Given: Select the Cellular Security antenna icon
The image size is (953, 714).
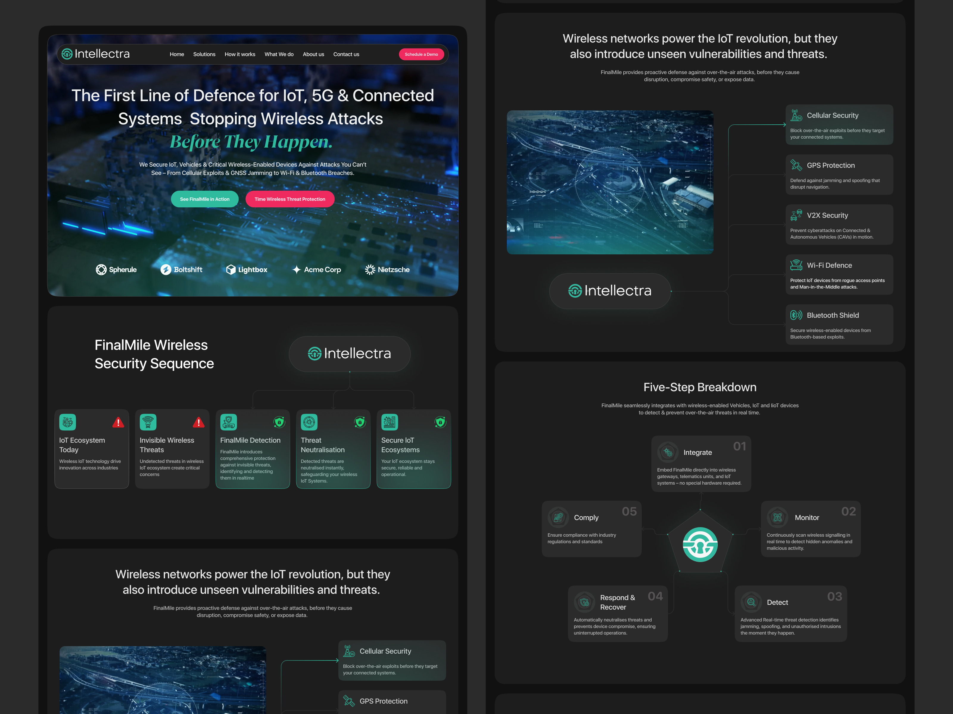Looking at the screenshot, I should pos(797,115).
